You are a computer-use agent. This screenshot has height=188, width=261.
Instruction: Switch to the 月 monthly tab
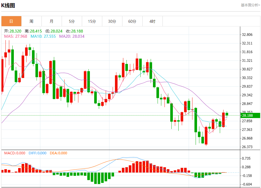(x=52, y=21)
